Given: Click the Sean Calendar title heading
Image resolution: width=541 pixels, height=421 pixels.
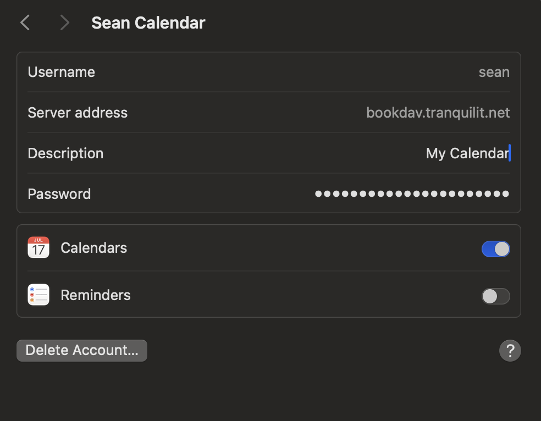Looking at the screenshot, I should pyautogui.click(x=148, y=23).
